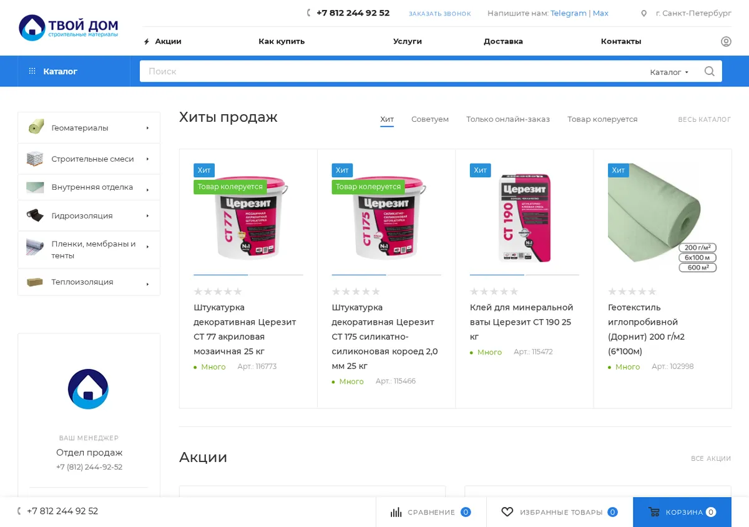Open the Telegram contact link
This screenshot has width=749, height=527.
[569, 13]
